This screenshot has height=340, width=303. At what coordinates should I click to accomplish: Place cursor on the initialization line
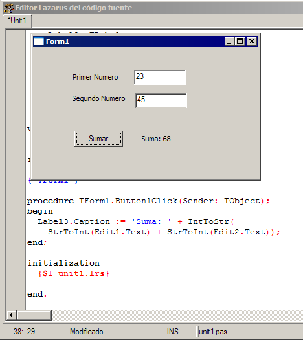tap(63, 263)
